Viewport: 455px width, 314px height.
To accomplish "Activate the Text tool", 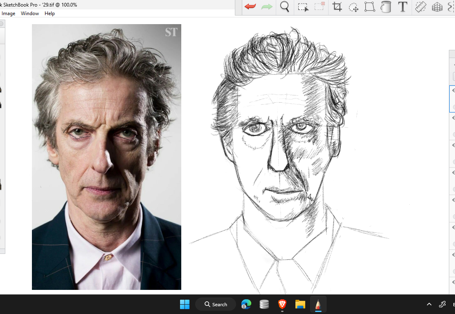I will click(x=403, y=7).
